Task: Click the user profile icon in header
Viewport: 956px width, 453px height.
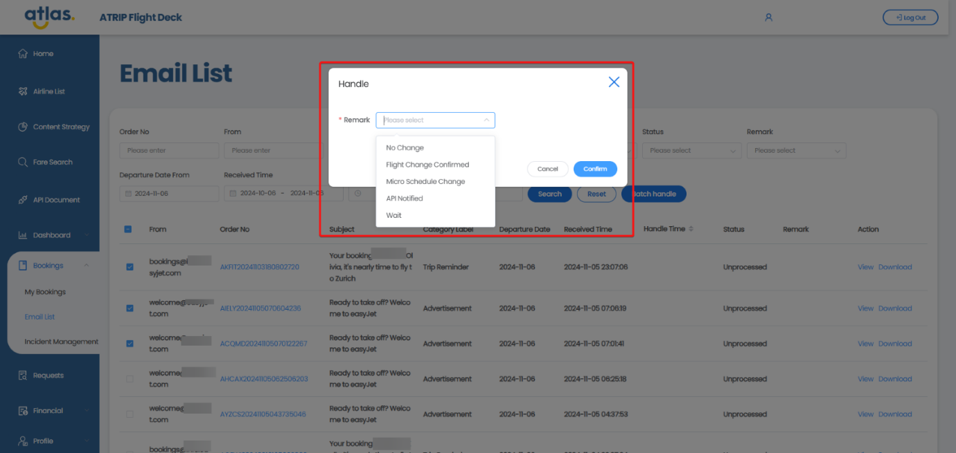Action: (x=768, y=17)
